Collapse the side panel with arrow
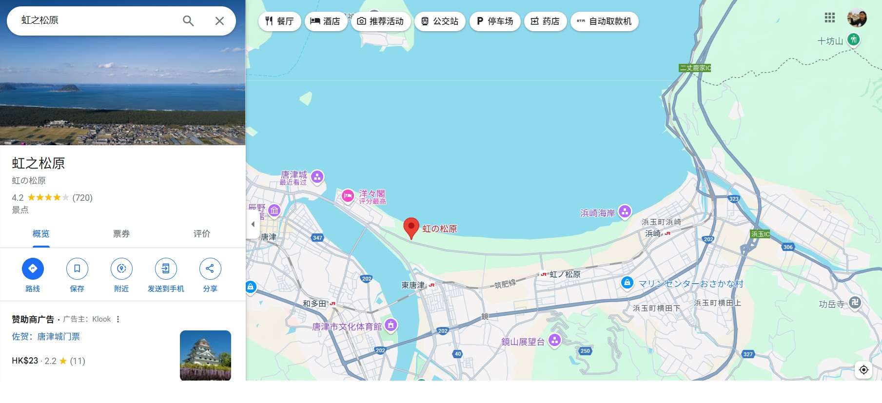882x403 pixels. 253,224
